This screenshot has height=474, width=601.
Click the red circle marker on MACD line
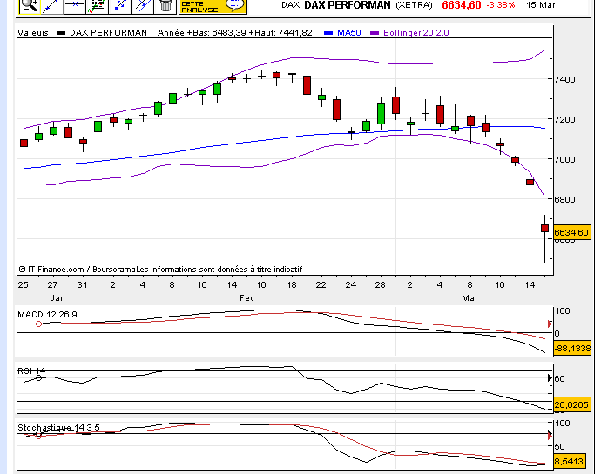[38, 324]
